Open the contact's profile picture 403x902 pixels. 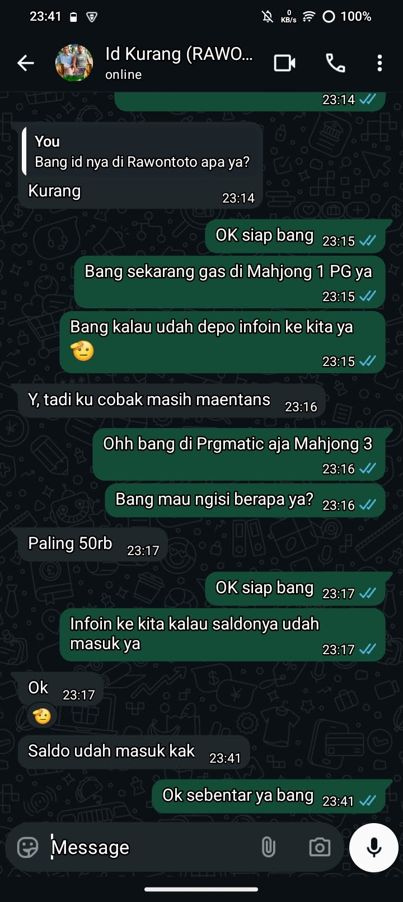tap(74, 63)
